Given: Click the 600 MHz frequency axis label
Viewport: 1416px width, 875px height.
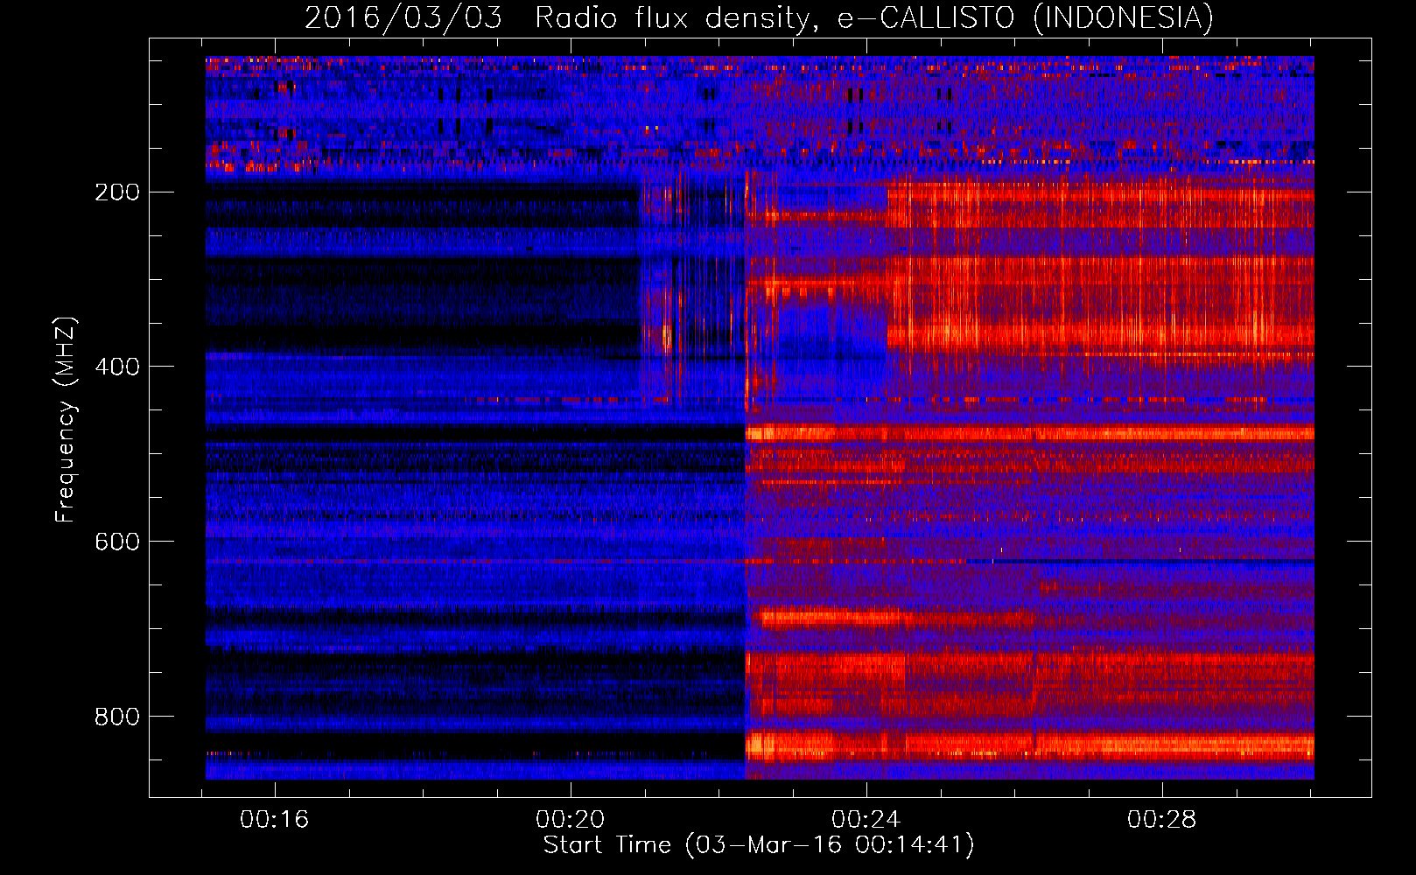Looking at the screenshot, I should [116, 542].
